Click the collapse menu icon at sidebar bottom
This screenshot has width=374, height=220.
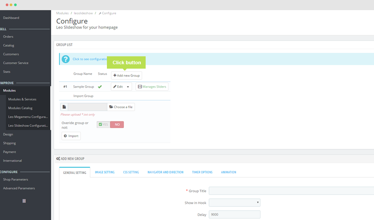pos(24,201)
